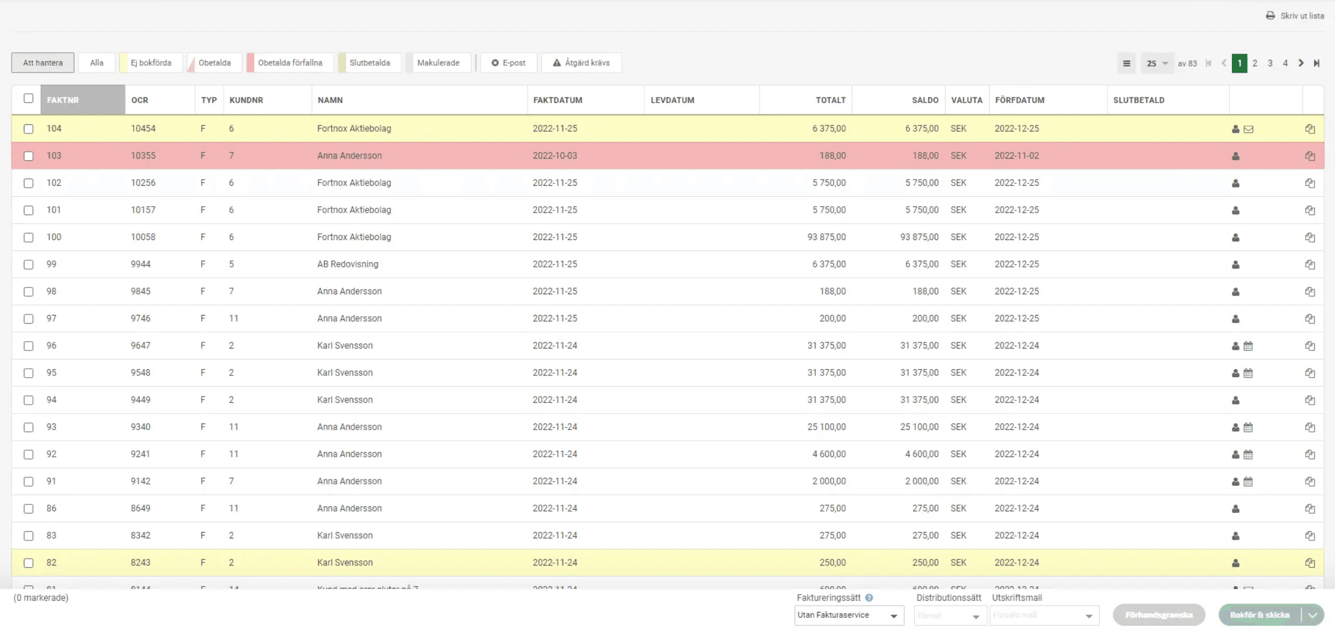Copy invoice 100 with its copy icon
Viewport: 1335px width, 630px height.
[1310, 238]
